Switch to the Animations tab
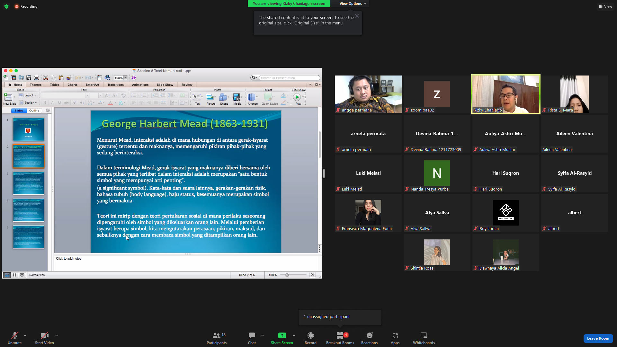 pos(140,85)
